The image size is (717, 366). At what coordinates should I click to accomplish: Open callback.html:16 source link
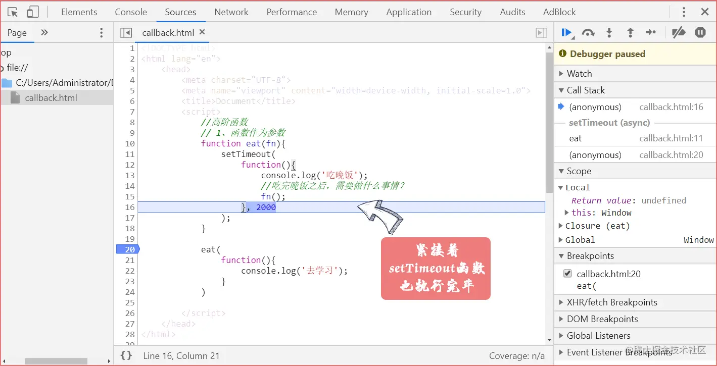(671, 107)
